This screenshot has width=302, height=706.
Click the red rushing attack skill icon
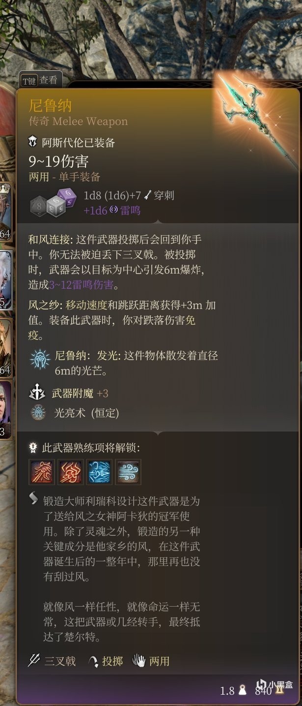coord(42,472)
